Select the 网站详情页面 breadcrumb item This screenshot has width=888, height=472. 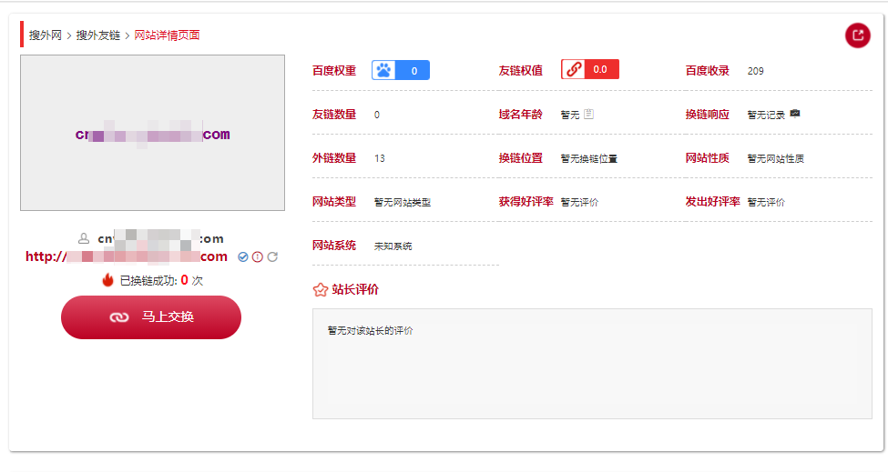pos(167,35)
